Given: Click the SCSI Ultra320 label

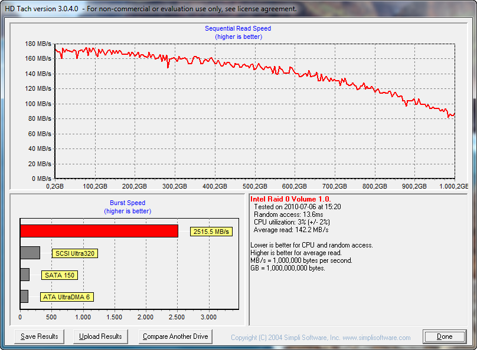Looking at the screenshot, I should tap(75, 253).
